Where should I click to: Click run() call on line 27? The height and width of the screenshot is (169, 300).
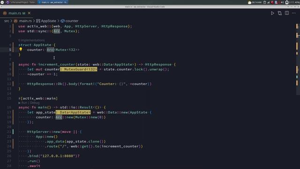point(35,161)
